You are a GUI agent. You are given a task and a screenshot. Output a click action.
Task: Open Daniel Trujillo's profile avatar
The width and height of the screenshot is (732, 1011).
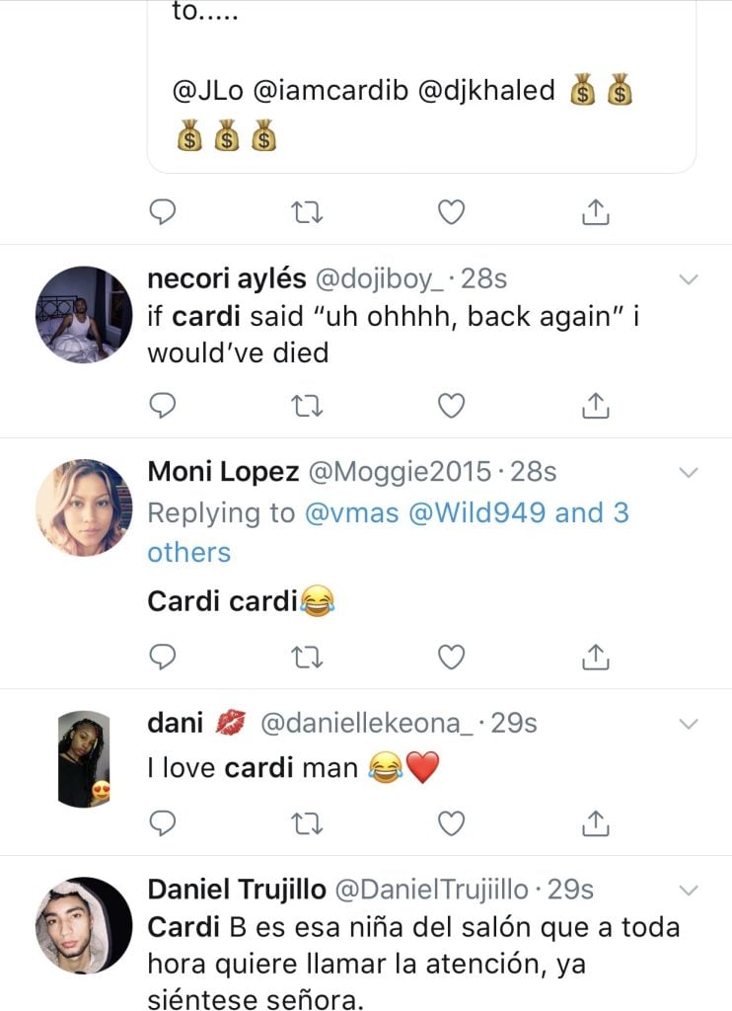(84, 925)
